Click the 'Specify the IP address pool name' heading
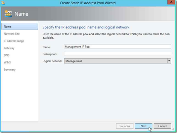The width and height of the screenshot is (177, 133). tap(86, 27)
